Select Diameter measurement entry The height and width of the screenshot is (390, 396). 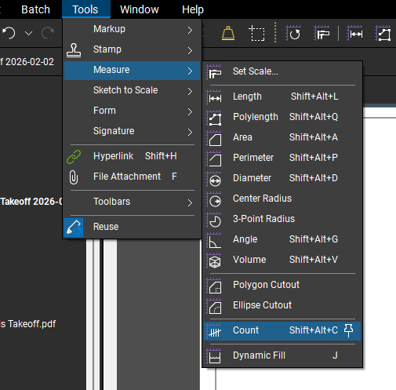282,178
